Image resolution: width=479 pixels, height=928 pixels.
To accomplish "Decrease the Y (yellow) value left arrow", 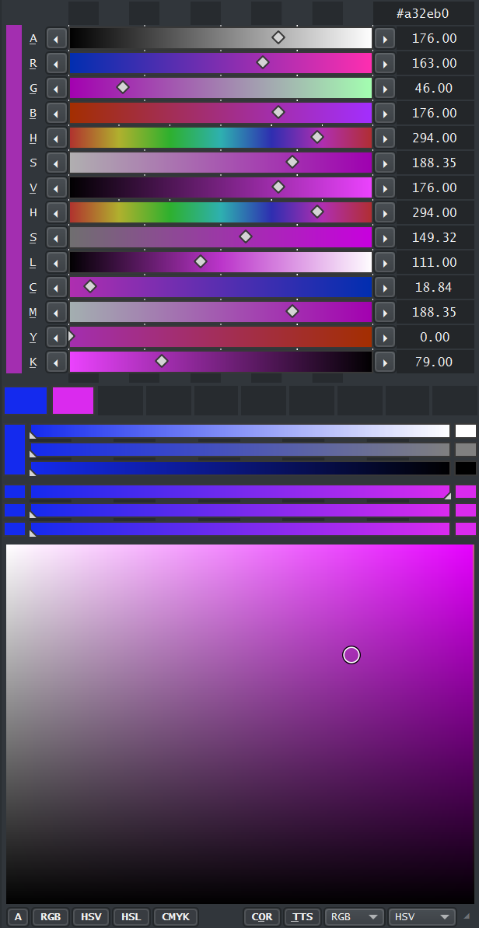I will pos(57,337).
